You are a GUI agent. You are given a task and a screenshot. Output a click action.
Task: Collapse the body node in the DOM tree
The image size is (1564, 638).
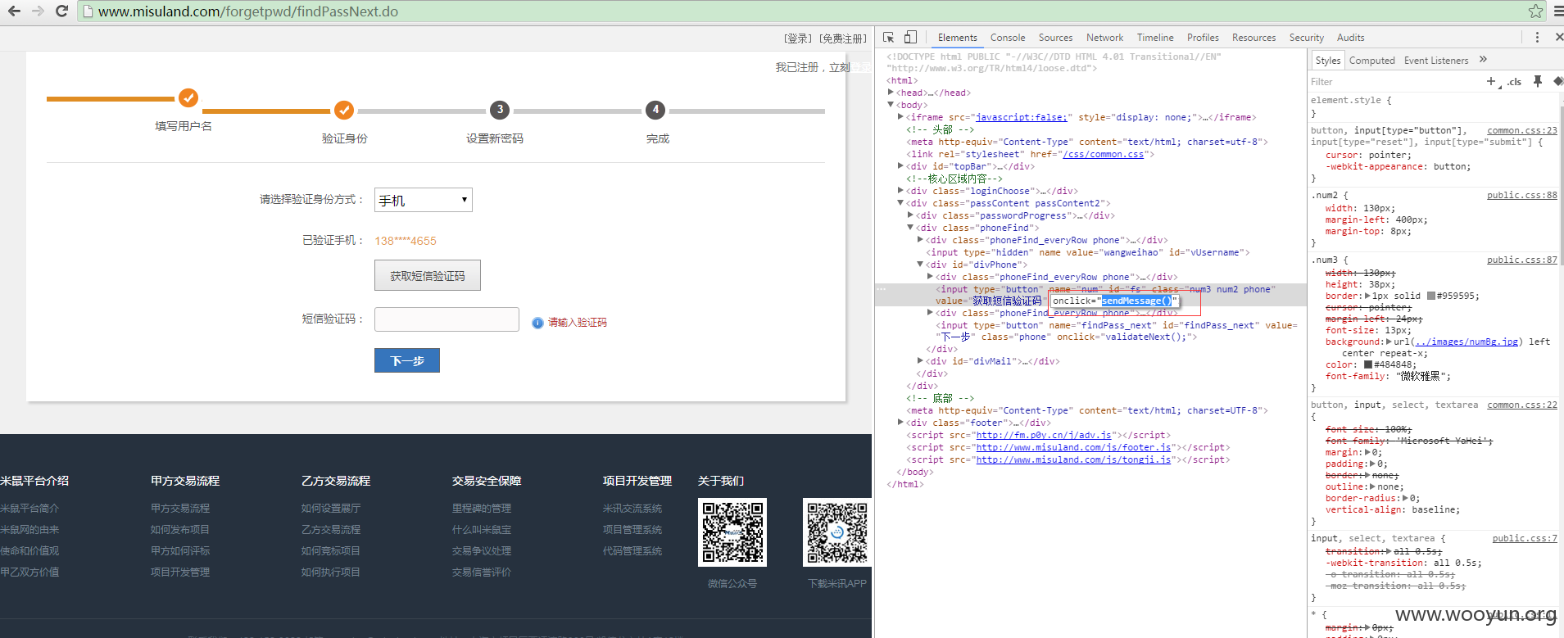pos(891,105)
